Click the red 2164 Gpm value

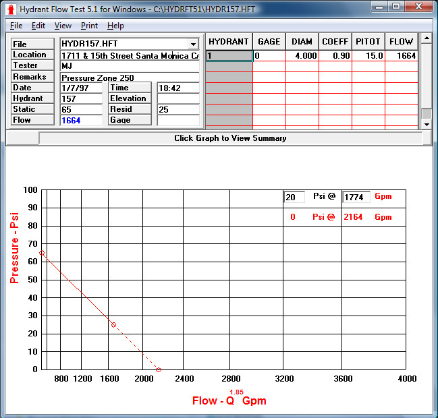[x=353, y=217]
